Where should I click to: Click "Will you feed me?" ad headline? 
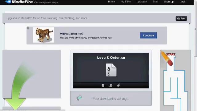tap(72, 34)
